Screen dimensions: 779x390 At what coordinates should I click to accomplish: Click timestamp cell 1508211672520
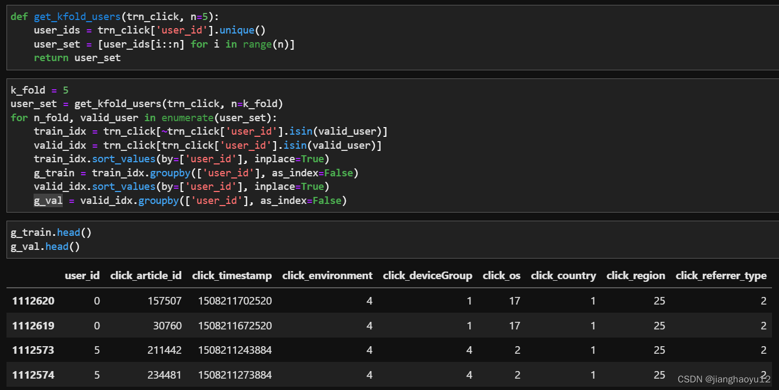(x=235, y=326)
